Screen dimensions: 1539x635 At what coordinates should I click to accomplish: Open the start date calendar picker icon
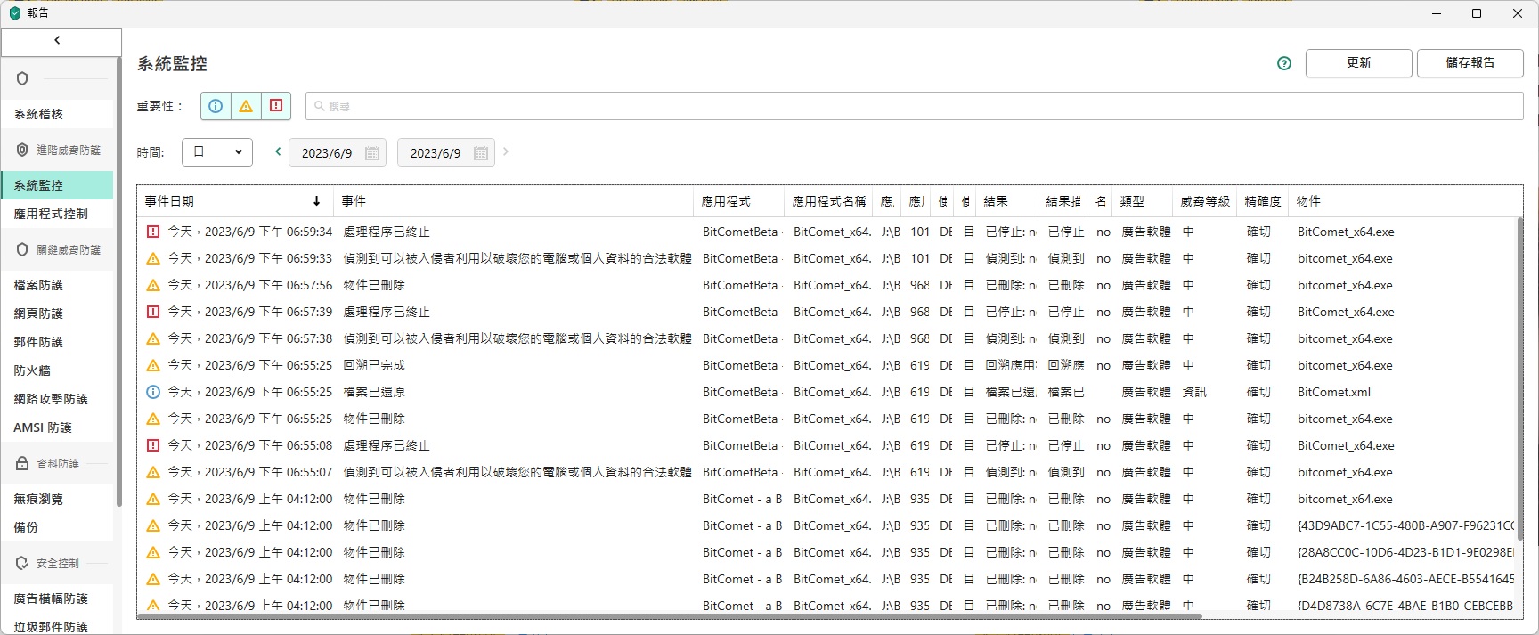(372, 153)
